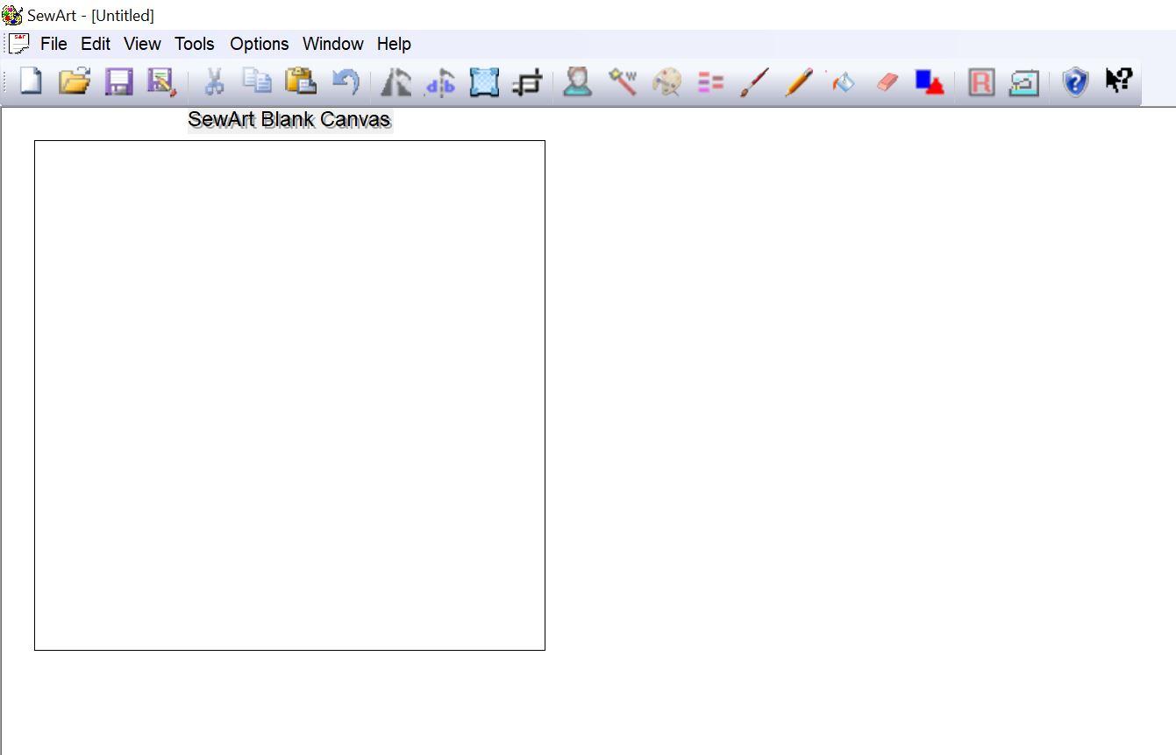Choose the Paste clipboard icon
The image size is (1176, 755).
(x=301, y=81)
